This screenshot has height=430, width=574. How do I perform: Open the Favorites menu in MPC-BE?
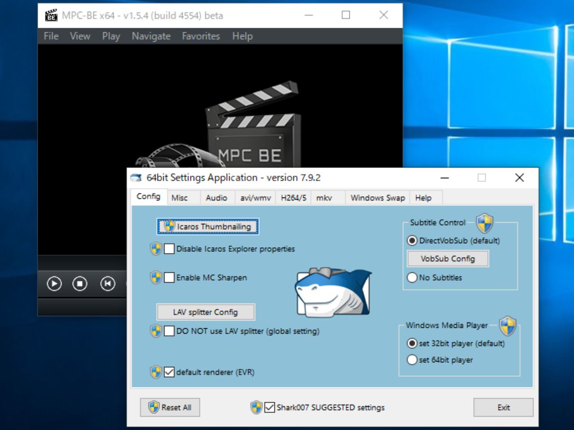201,36
